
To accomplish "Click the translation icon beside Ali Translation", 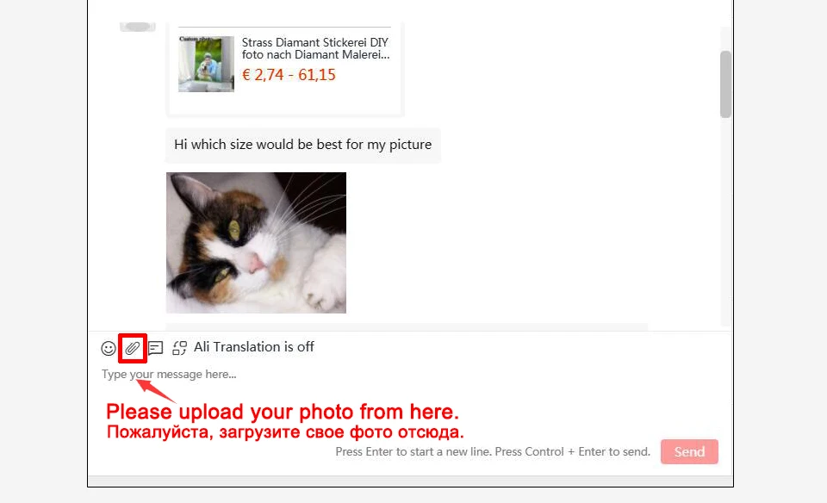I will (179, 348).
